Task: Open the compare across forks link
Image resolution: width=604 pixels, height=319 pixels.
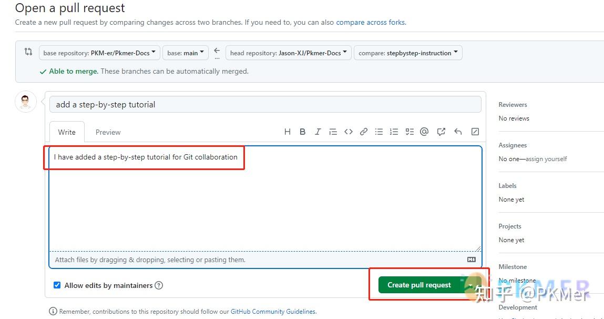Action: 371,22
